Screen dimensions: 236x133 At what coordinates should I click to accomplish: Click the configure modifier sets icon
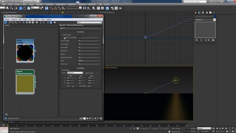pos(213,40)
